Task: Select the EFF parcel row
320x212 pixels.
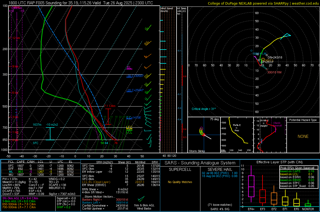Action: coord(41,169)
